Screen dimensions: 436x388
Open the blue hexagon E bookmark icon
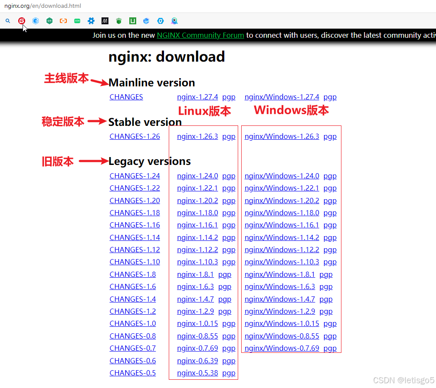click(x=36, y=21)
